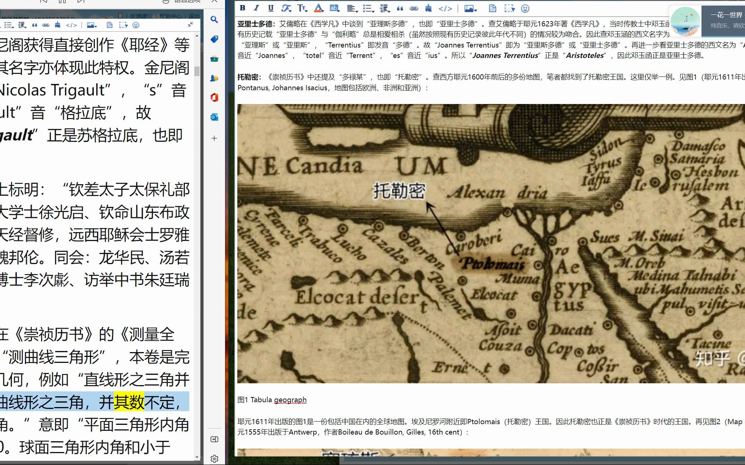This screenshot has height=465, width=745.
Task: Click left pane scrollbar down arrow
Action: [x=197, y=457]
